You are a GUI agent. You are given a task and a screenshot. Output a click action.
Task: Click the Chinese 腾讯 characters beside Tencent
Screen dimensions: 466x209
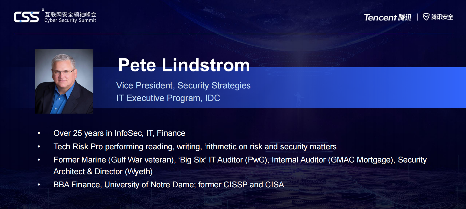tap(405, 18)
